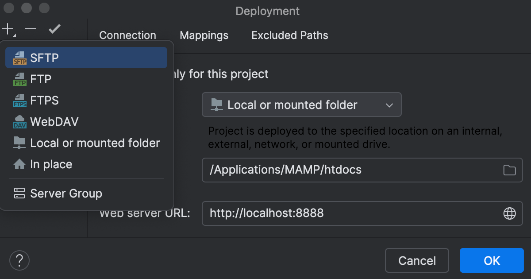Dismiss the dialog with Cancel
The width and height of the screenshot is (531, 279).
pyautogui.click(x=416, y=260)
